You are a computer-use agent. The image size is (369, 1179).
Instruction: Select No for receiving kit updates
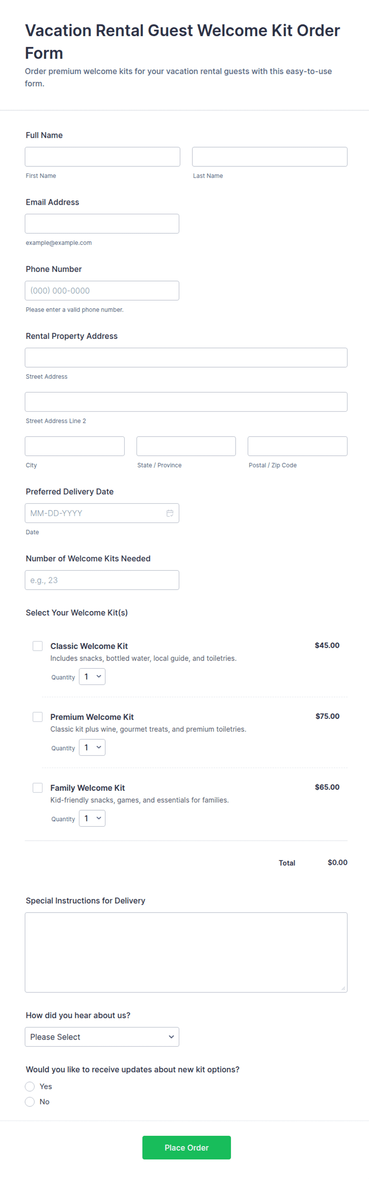(30, 1102)
